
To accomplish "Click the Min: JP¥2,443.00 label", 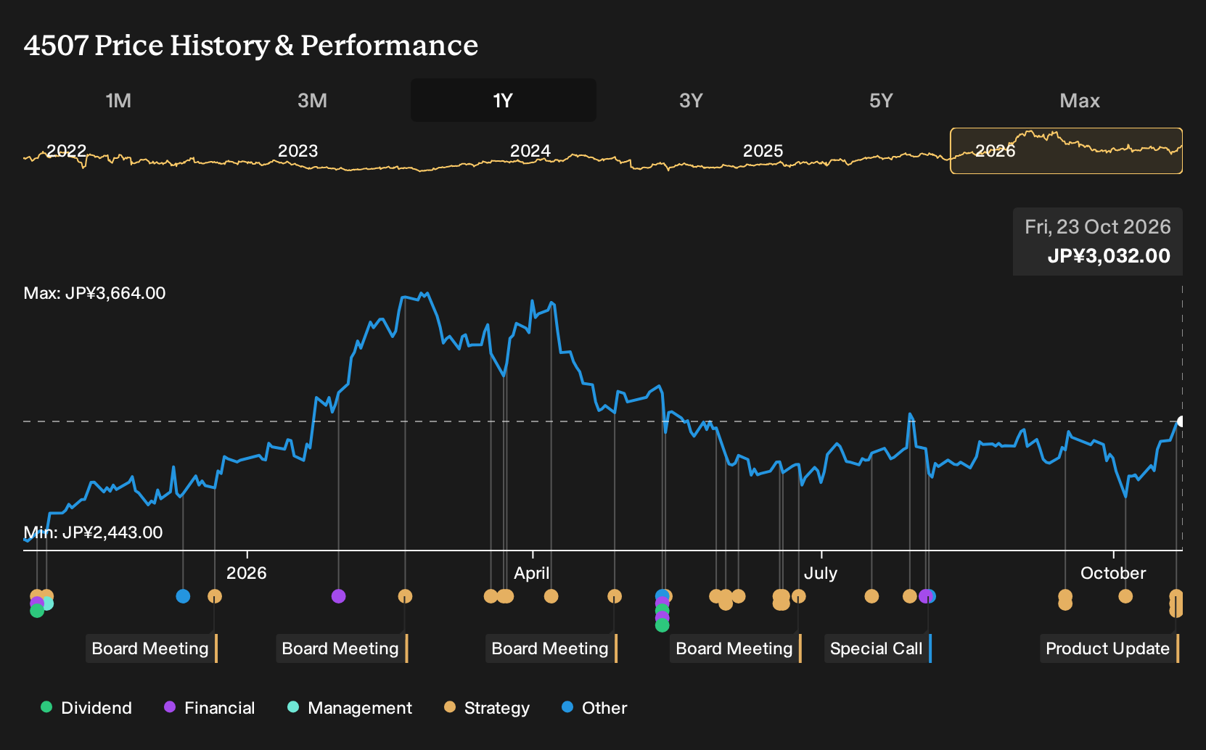I will pos(93,532).
